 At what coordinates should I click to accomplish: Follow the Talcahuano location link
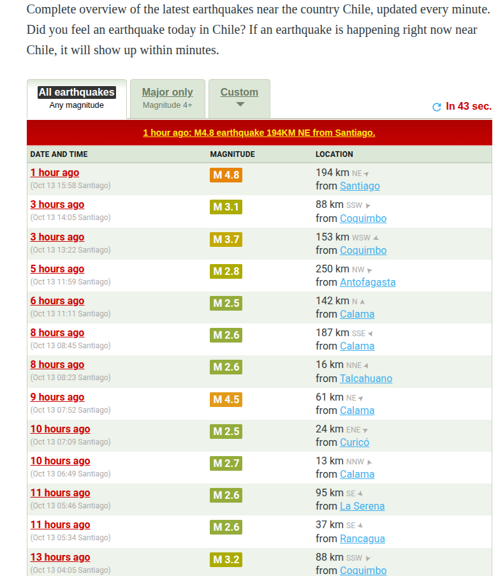tap(366, 379)
